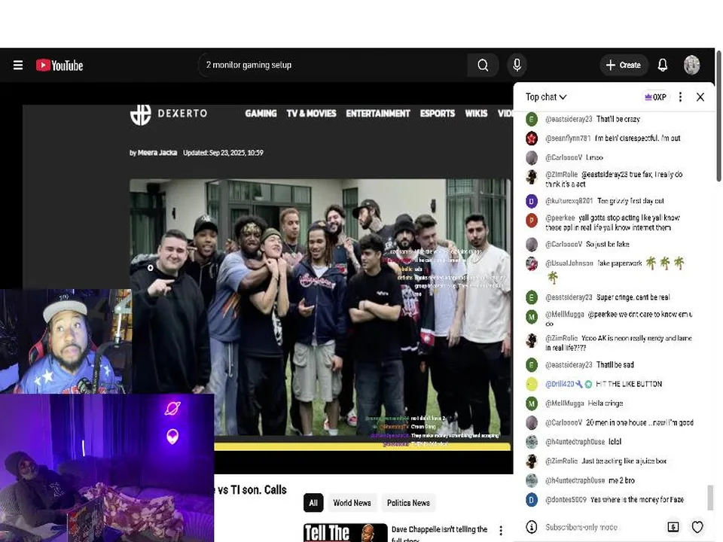Click the purple-lit room camera overlay
This screenshot has height=542, width=723.
pos(107,467)
